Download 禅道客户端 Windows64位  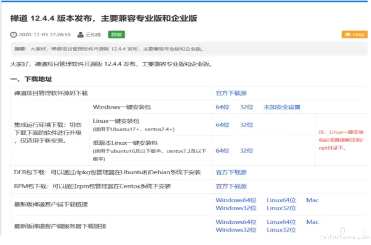236,200
